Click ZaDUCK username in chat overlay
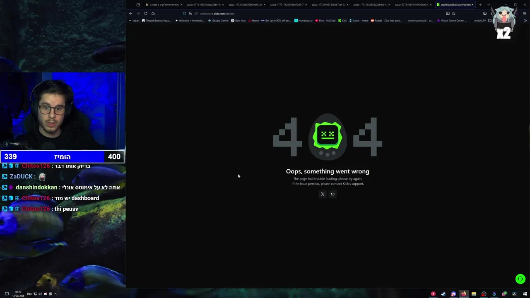Image resolution: width=530 pixels, height=298 pixels. [21, 176]
